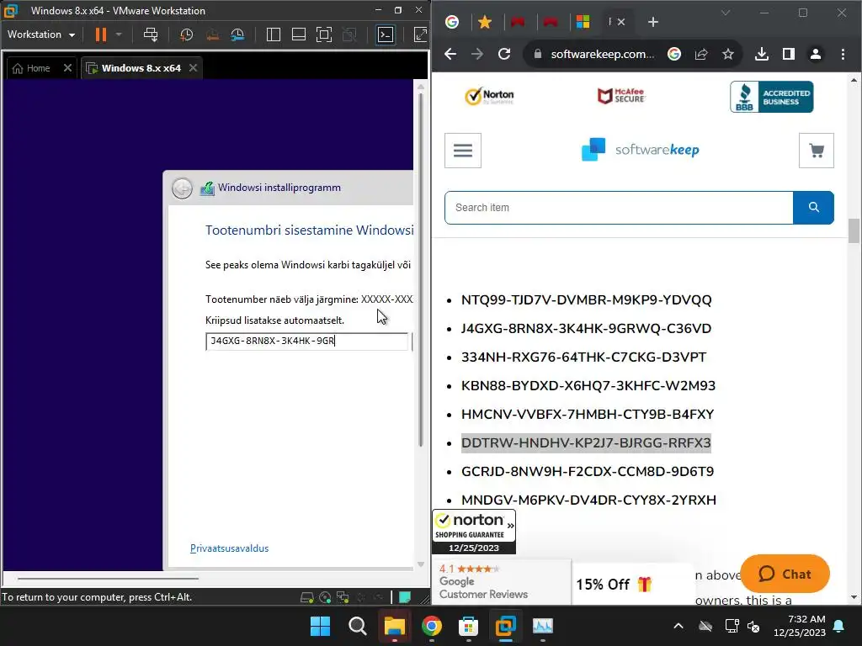This screenshot has height=646, width=862.
Task: Pause the virtual machine with orange pause button
Action: [101, 34]
